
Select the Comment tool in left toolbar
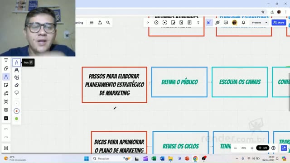(6, 110)
